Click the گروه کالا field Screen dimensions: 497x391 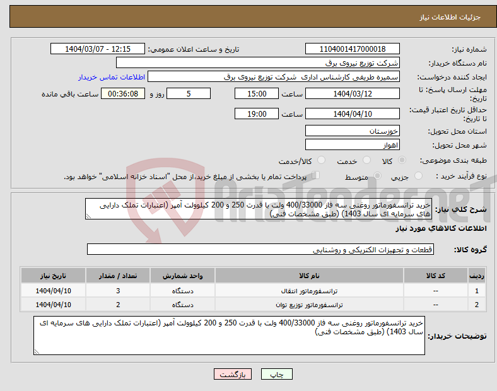coord(260,249)
